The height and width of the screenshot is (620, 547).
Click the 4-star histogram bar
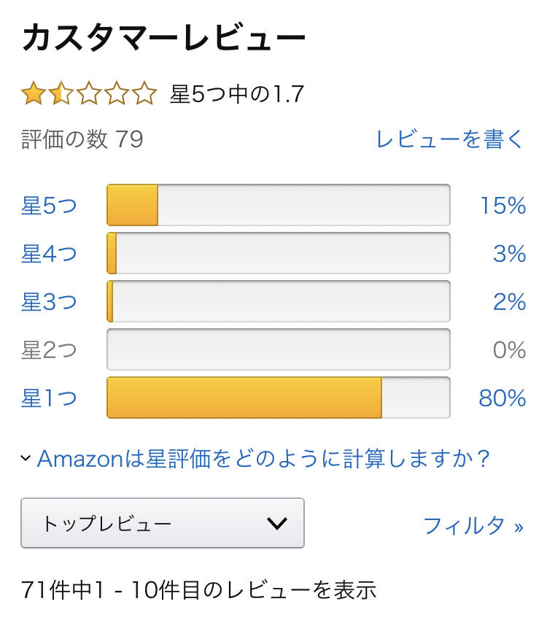[x=279, y=253]
